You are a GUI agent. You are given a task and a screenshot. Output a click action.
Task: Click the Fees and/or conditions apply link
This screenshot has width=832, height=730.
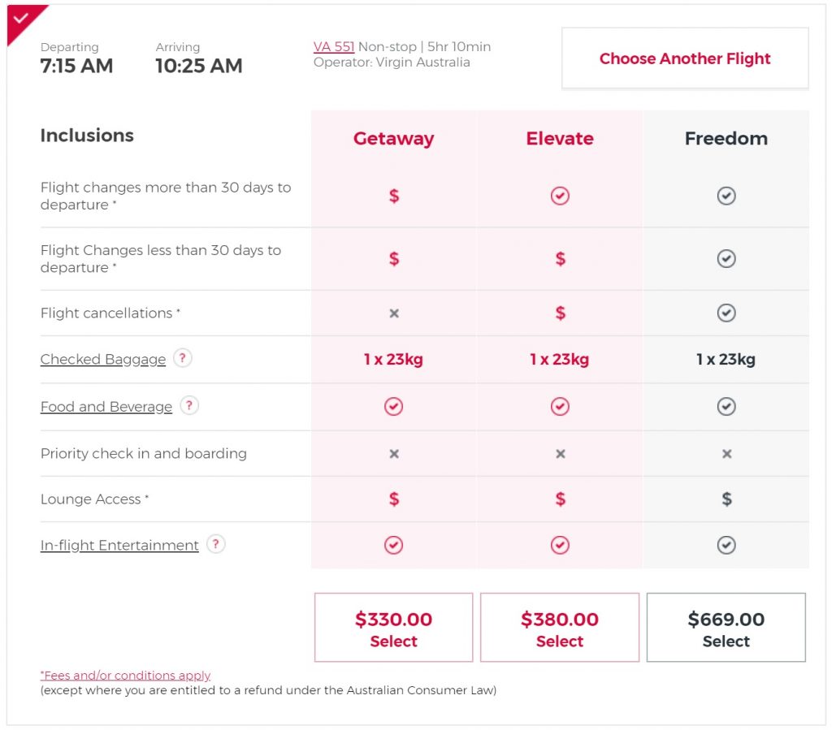124,675
